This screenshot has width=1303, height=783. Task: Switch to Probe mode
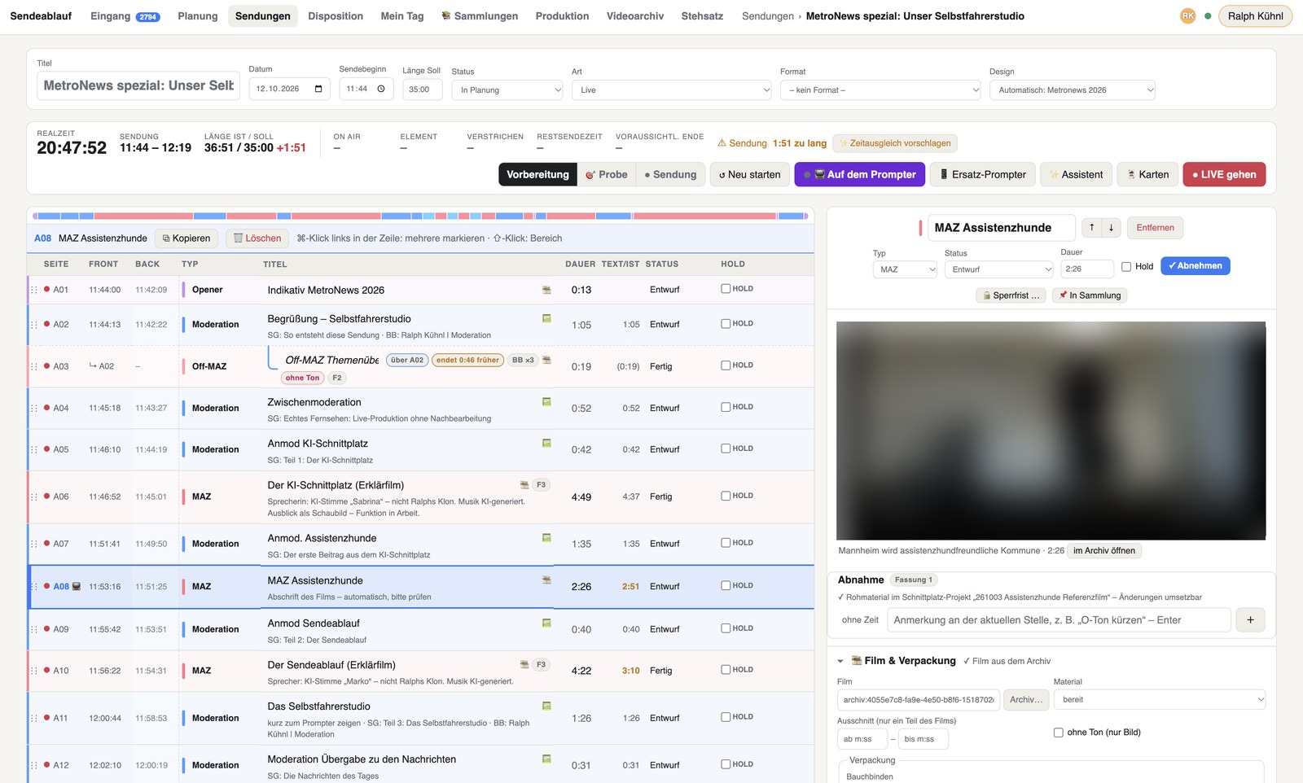(607, 174)
